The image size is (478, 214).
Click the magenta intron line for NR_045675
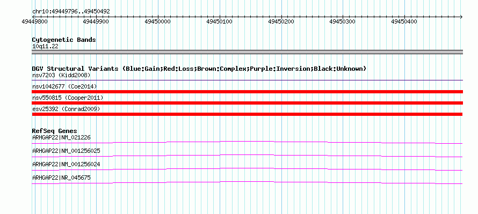click(x=247, y=182)
